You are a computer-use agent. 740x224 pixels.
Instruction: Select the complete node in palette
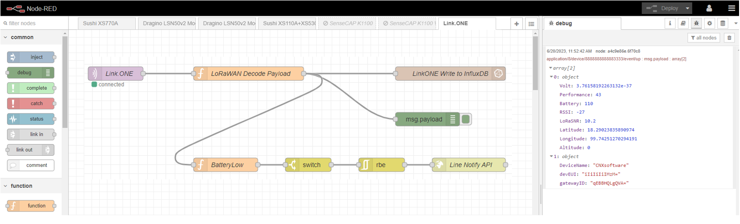31,88
